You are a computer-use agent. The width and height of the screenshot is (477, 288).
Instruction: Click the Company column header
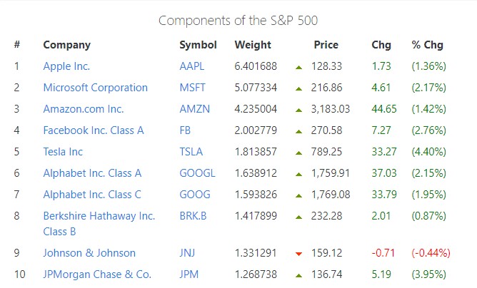[x=66, y=45]
